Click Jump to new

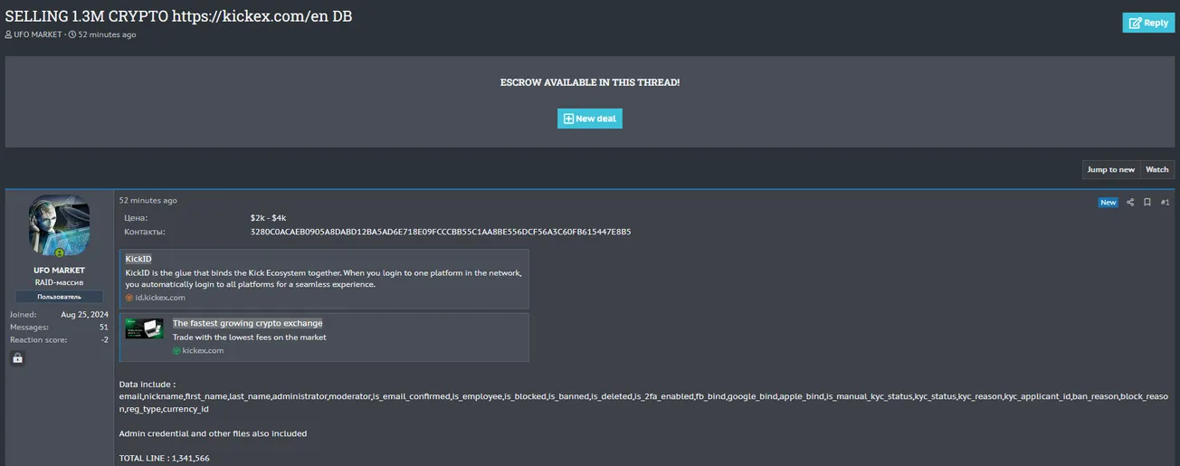[1110, 169]
